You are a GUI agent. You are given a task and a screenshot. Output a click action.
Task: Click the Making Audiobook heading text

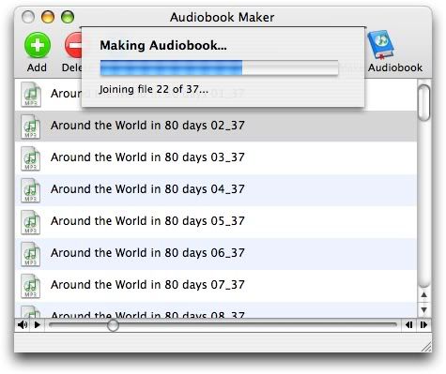(x=163, y=46)
